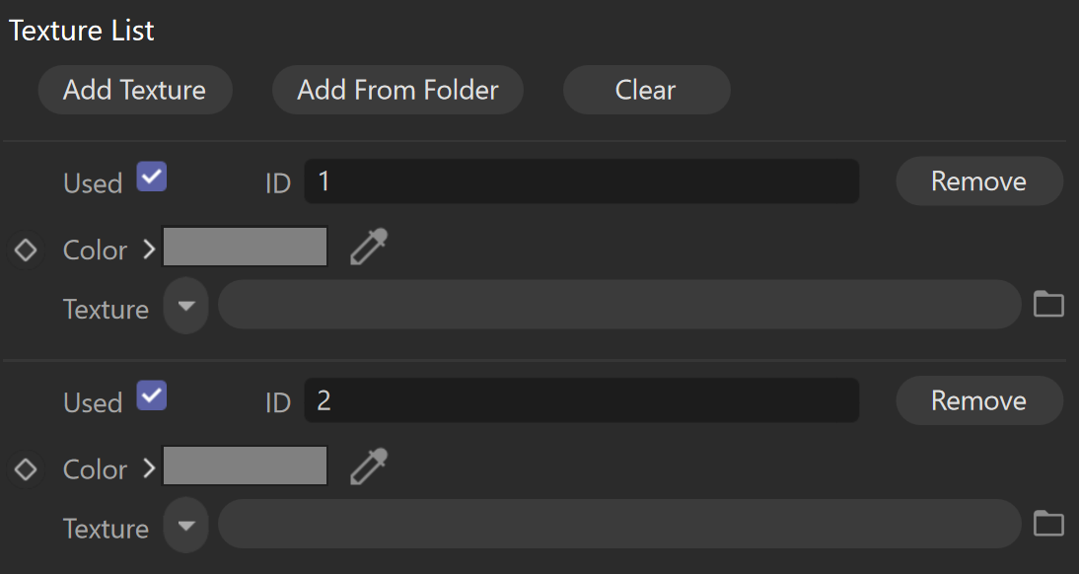Open second gray color swatch
The width and height of the screenshot is (1079, 574).
[x=245, y=466]
